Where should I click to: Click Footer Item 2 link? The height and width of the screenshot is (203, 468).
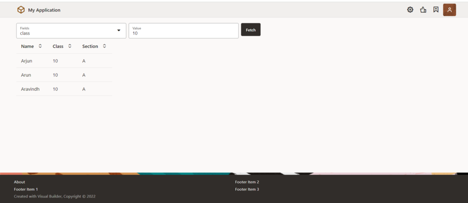pyautogui.click(x=247, y=182)
